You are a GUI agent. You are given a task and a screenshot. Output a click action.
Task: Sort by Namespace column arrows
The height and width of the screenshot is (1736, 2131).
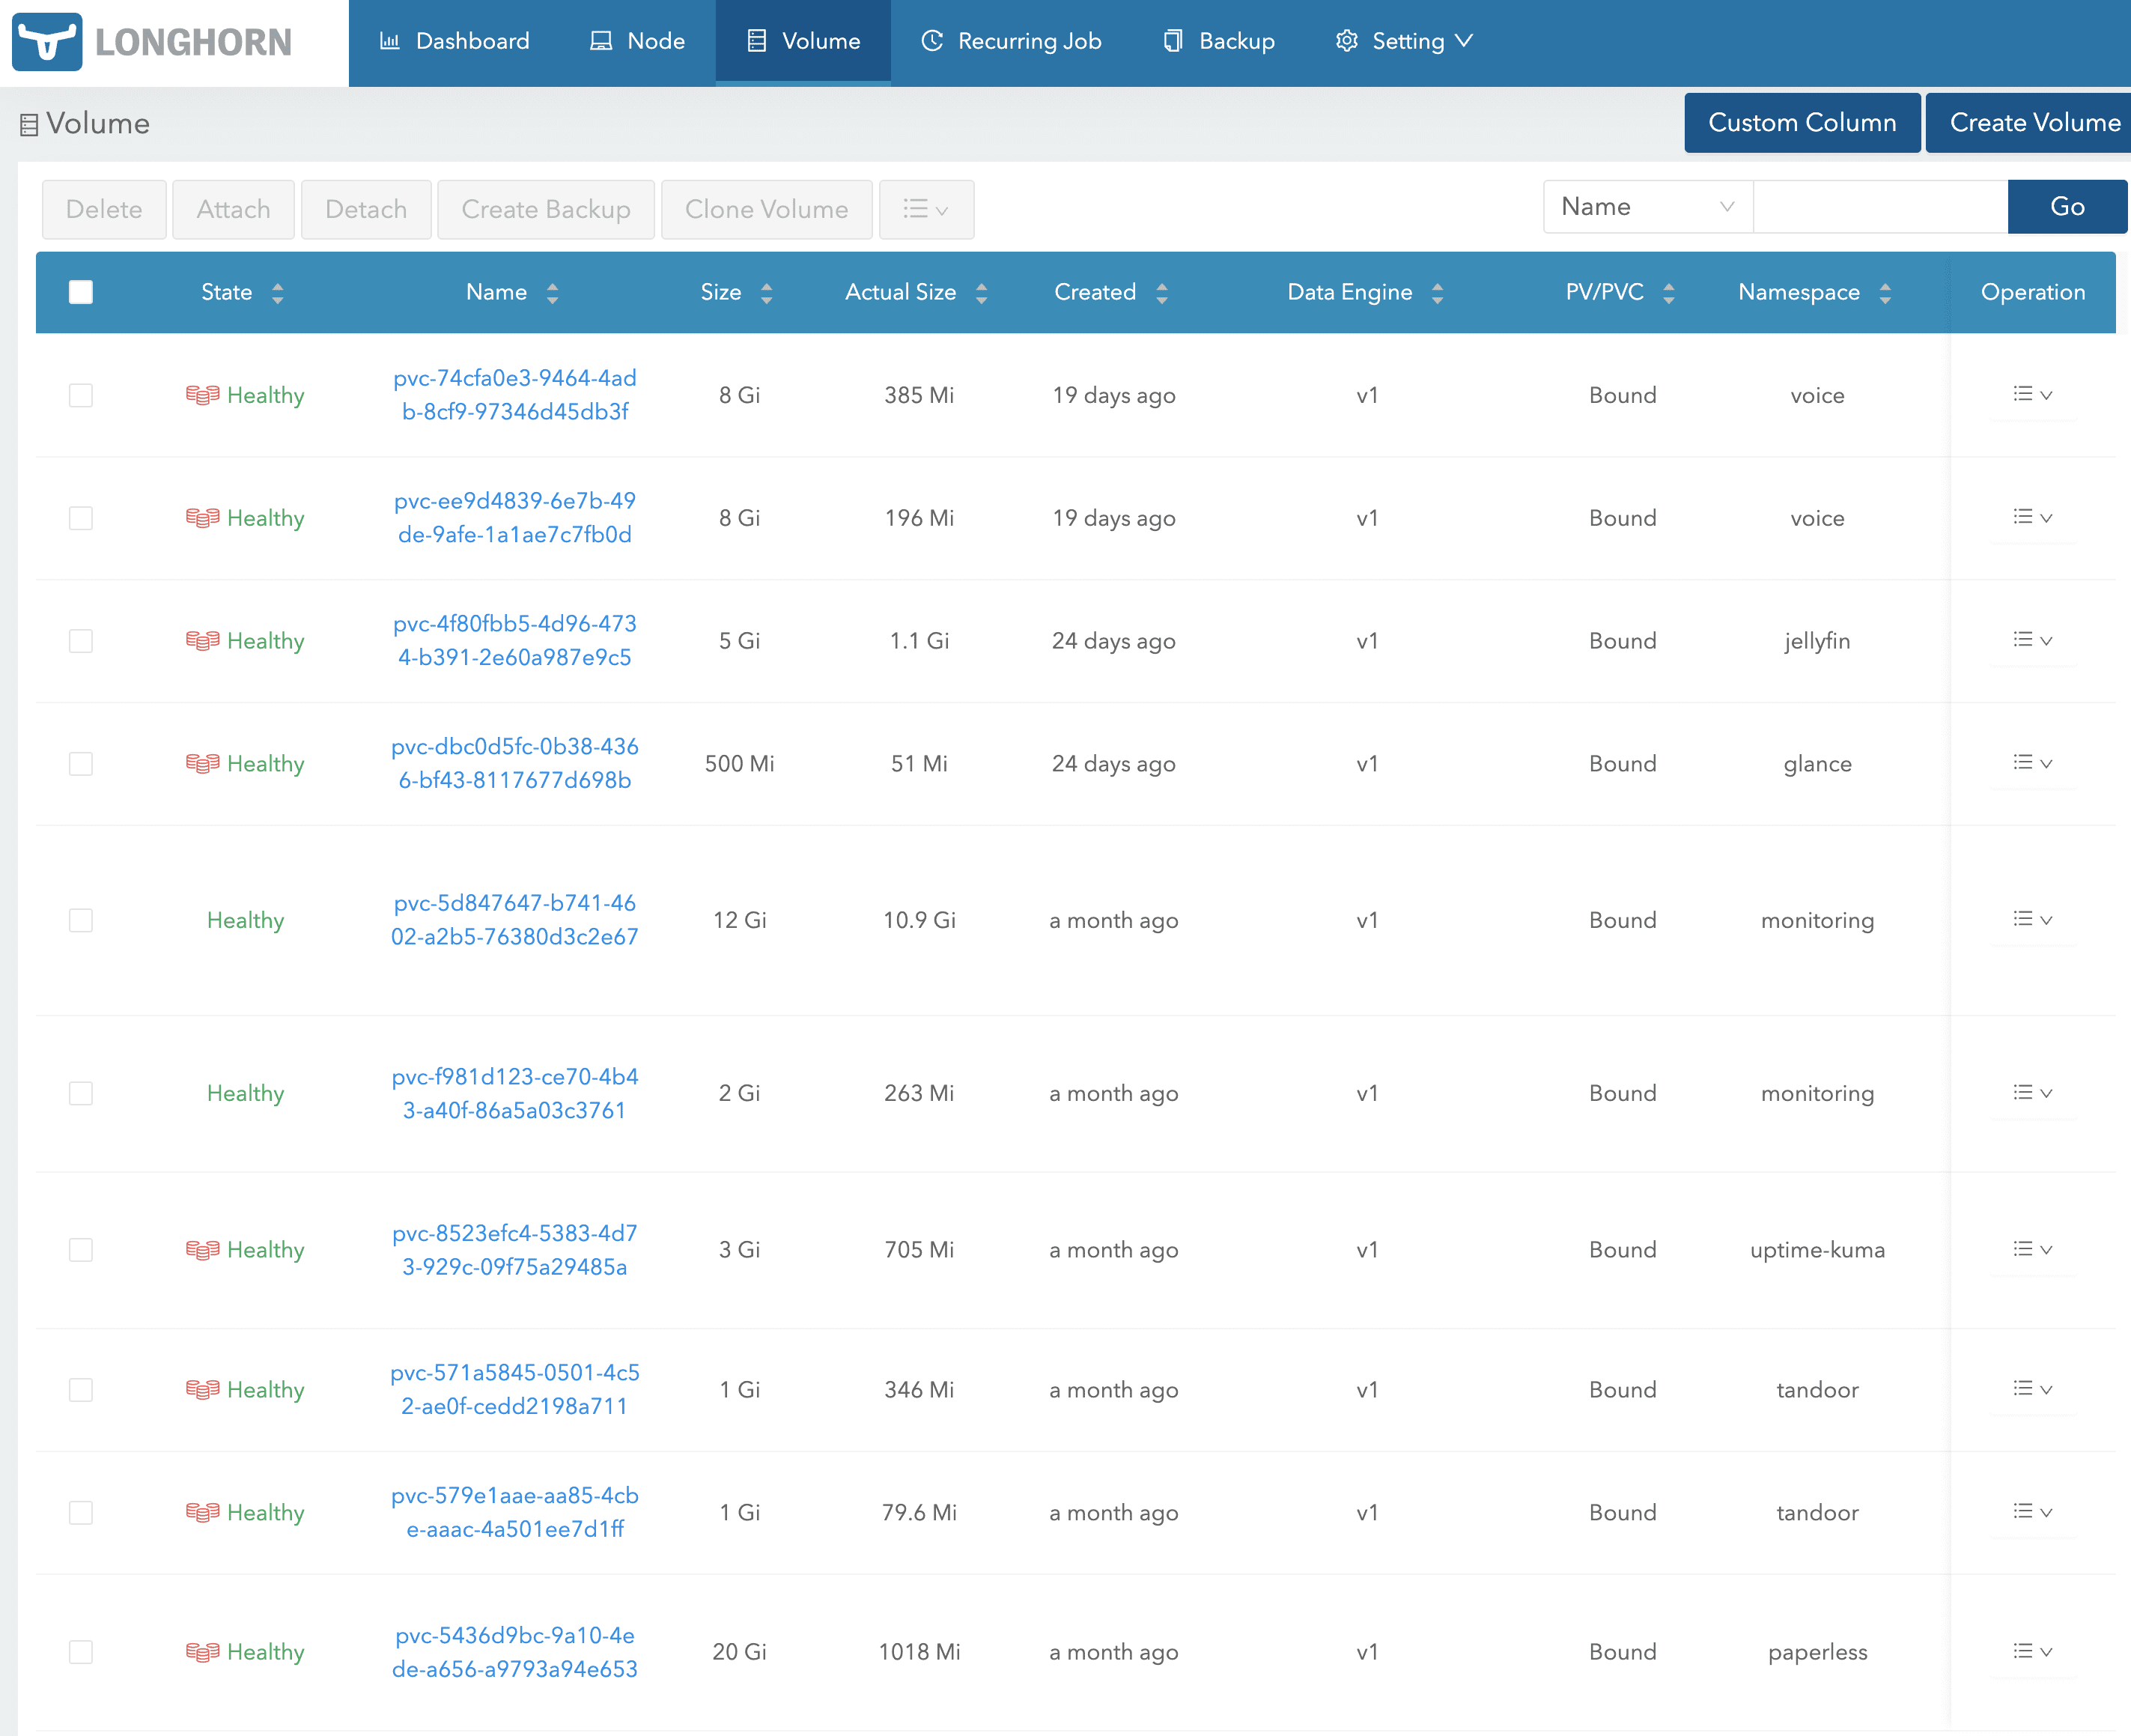pyautogui.click(x=1885, y=293)
